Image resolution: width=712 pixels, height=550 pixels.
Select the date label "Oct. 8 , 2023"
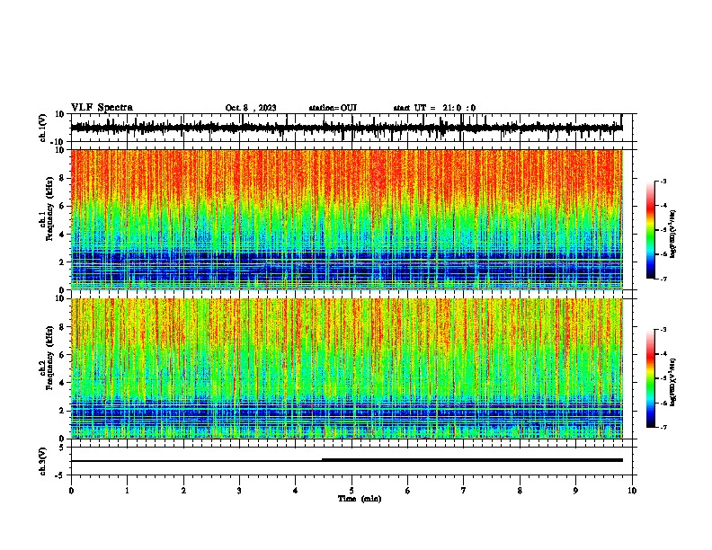tap(251, 108)
